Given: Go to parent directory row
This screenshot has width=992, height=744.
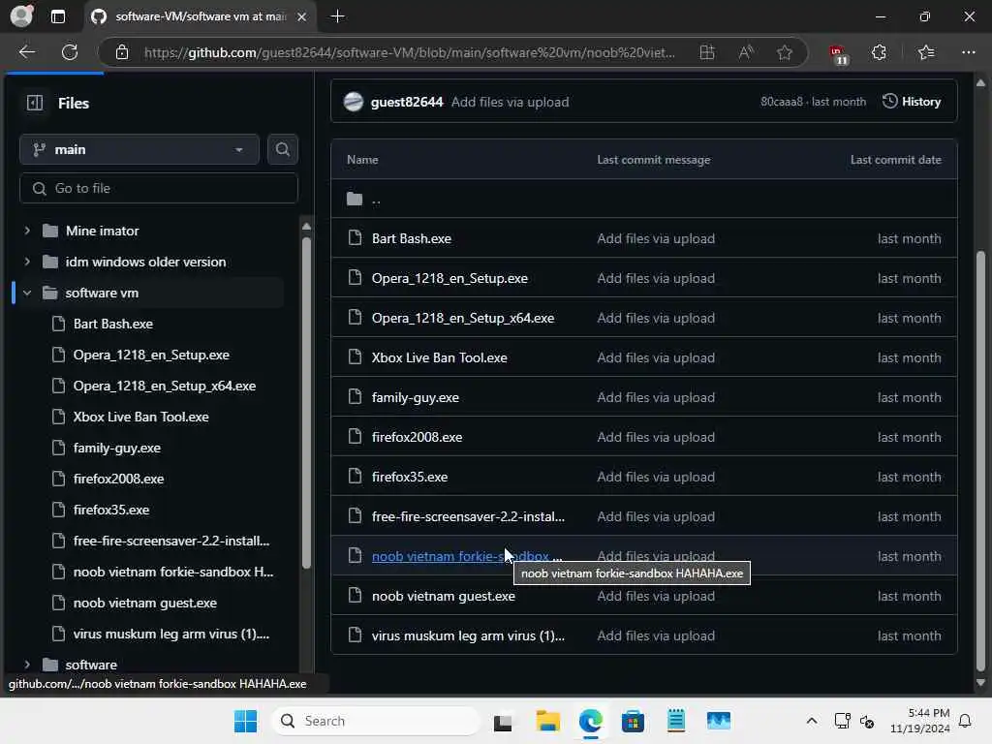Looking at the screenshot, I should [643, 200].
